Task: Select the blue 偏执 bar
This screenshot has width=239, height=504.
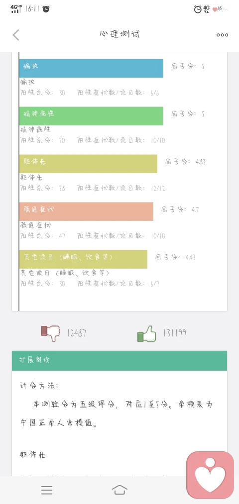Action: click(91, 68)
